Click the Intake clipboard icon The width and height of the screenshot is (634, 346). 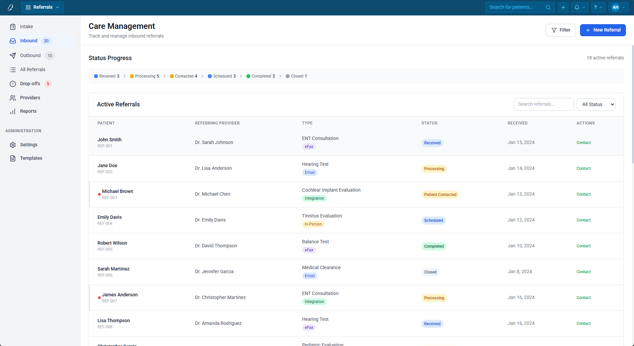pyautogui.click(x=13, y=27)
